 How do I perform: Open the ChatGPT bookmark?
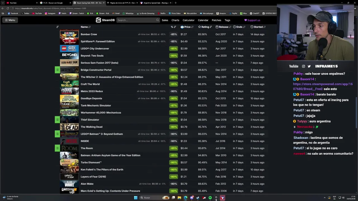(x=255, y=13)
